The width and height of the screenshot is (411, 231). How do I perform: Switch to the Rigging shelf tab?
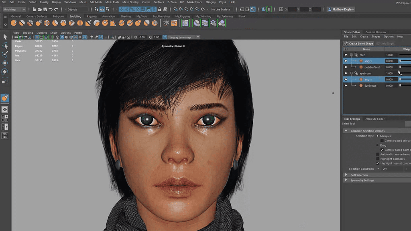(x=92, y=16)
